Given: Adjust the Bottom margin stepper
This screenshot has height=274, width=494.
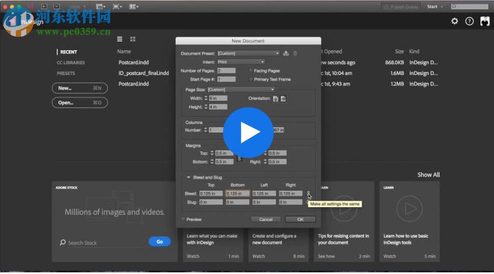Looking at the screenshot, I should point(212,161).
